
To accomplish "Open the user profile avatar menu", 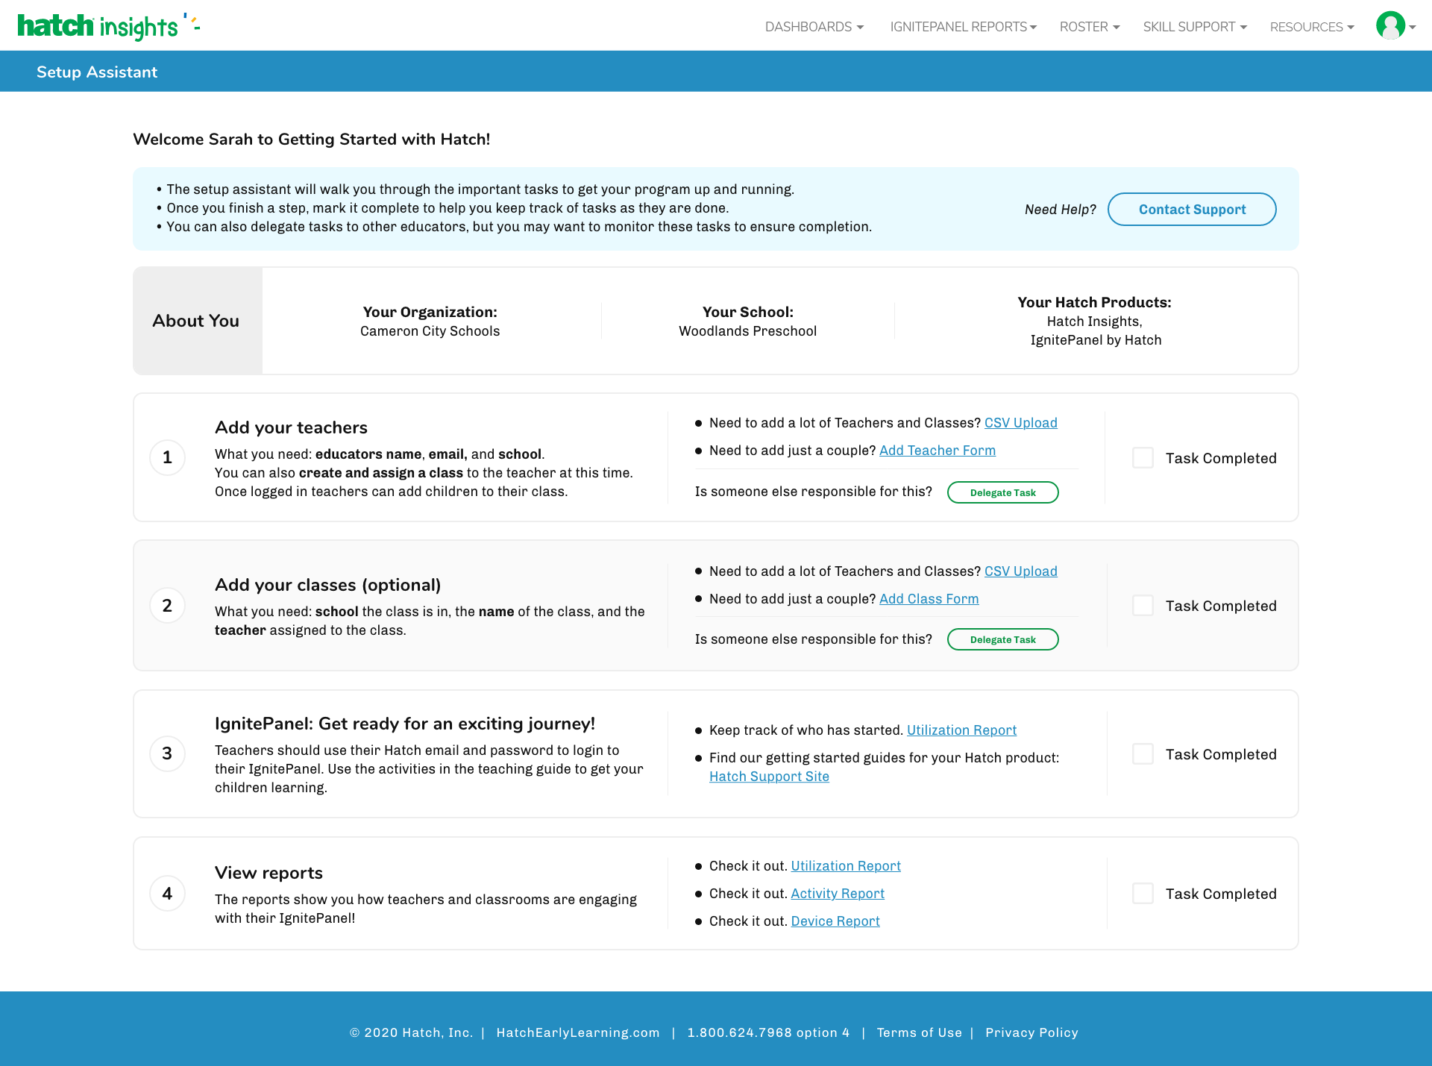I will pyautogui.click(x=1395, y=26).
